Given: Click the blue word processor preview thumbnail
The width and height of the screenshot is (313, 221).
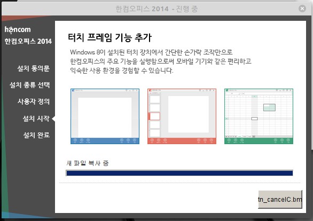Looking at the screenshot, I should click(105, 116).
